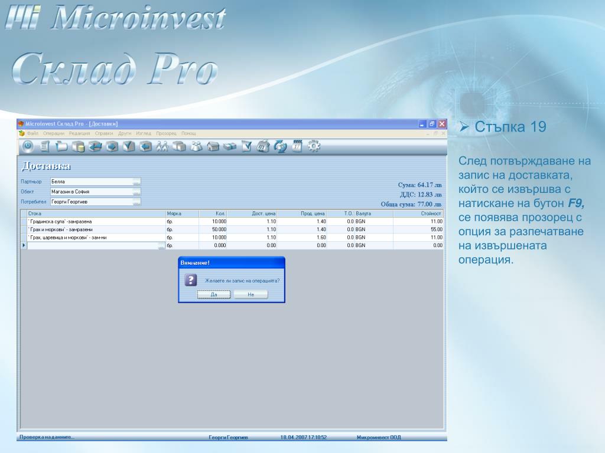This screenshot has width=605, height=453.
Task: Open user picker beside Георги Георгиев field
Action: 136,202
